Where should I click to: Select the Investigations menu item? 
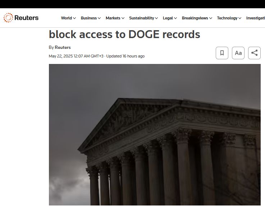tap(256, 18)
